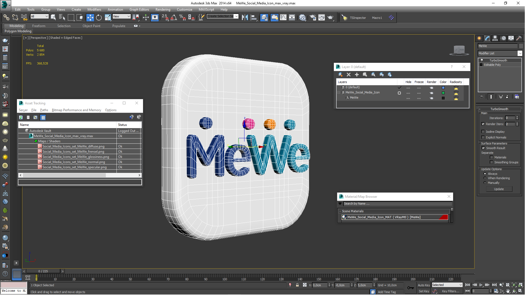
Task: Open Key Filters dialog
Action: pos(450,291)
